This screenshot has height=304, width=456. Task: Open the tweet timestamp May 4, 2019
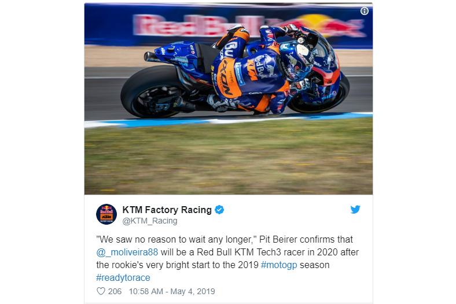pyautogui.click(x=172, y=291)
